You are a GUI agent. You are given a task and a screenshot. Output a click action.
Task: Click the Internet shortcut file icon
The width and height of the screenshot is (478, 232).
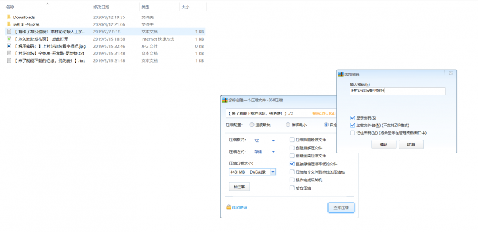[x=9, y=39]
